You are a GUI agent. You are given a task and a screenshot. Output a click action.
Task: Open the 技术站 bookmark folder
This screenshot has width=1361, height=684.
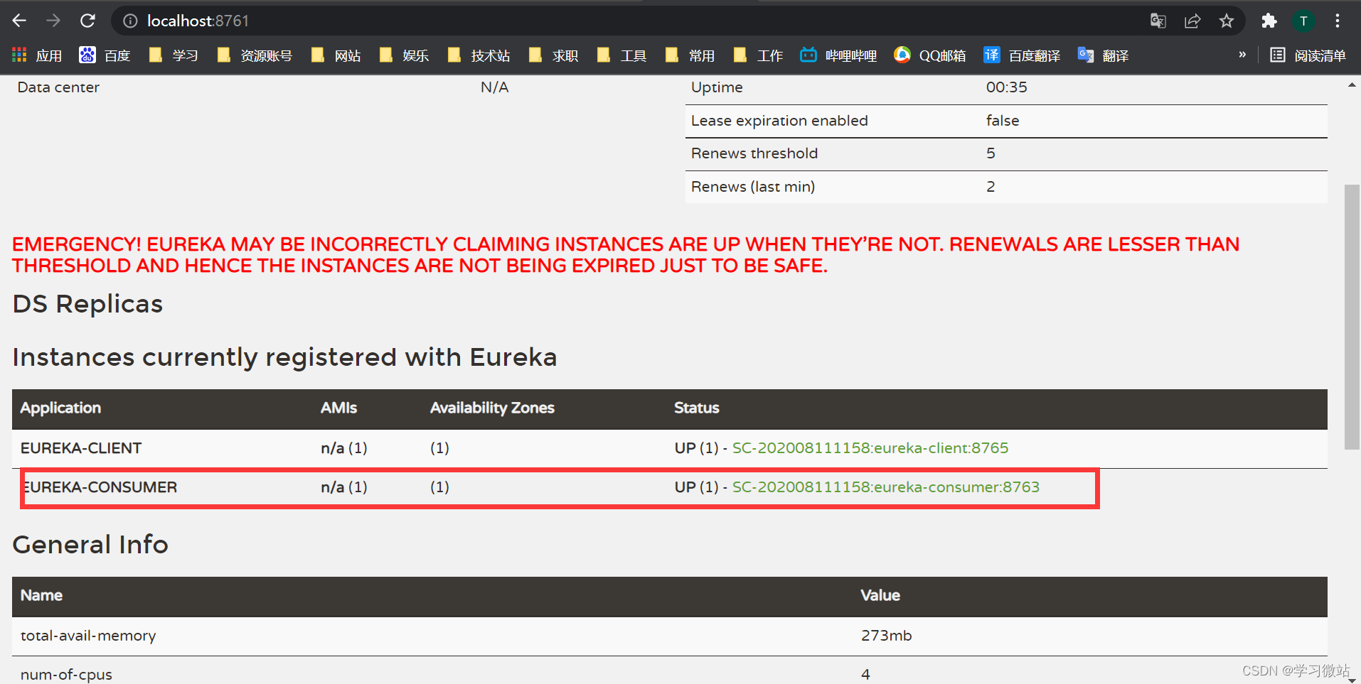(479, 55)
